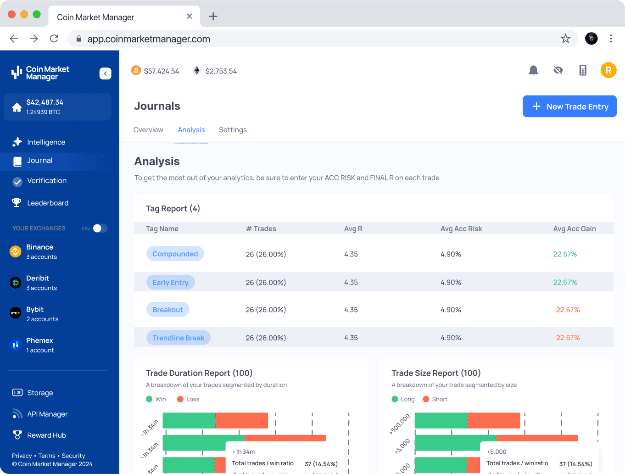Viewport: 625px width, 474px height.
Task: Click the Coin Market Manager logo
Action: tap(40, 73)
